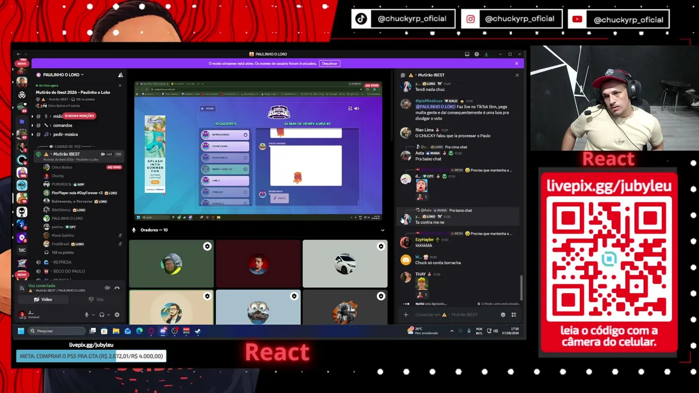Click the TdC server icon
Image resolution: width=699 pixels, height=393 pixels.
pyautogui.click(x=22, y=250)
